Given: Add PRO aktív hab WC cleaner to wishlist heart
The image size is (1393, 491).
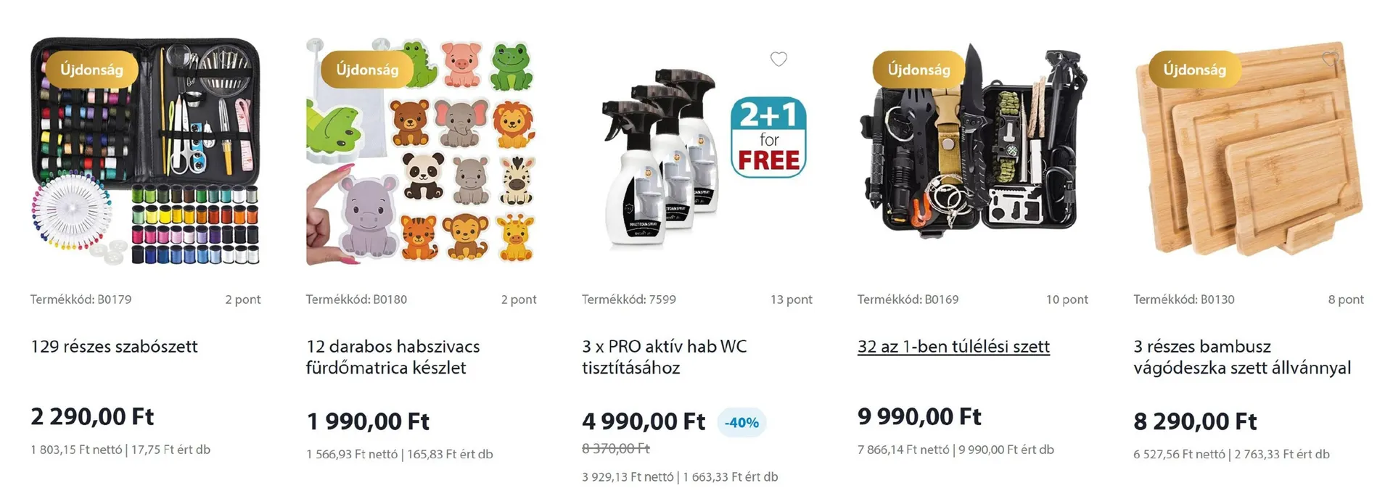Looking at the screenshot, I should pos(778,59).
